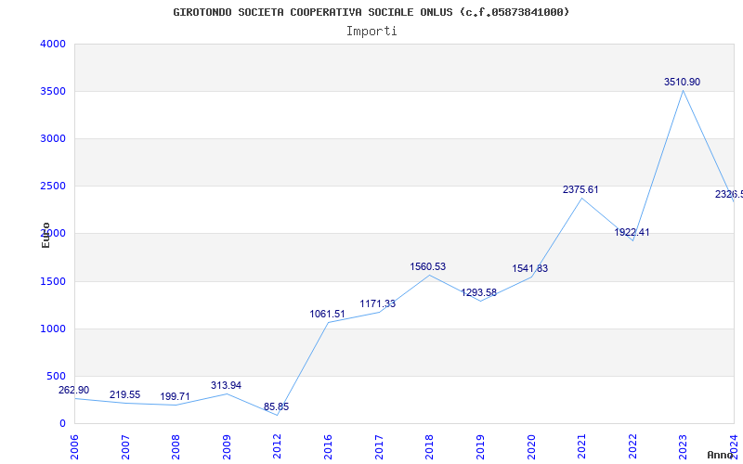Select year 2023 on the x-axis
This screenshot has width=743, height=464.
(684, 446)
